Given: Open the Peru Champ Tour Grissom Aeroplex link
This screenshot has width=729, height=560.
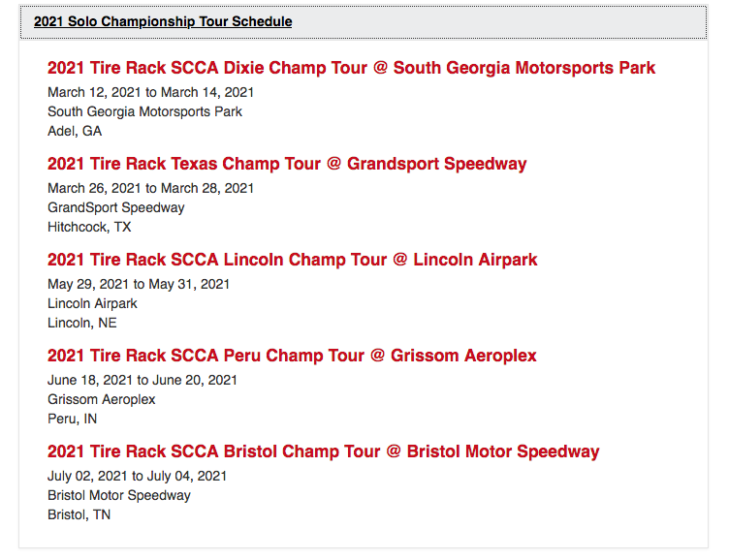Looking at the screenshot, I should coord(292,356).
